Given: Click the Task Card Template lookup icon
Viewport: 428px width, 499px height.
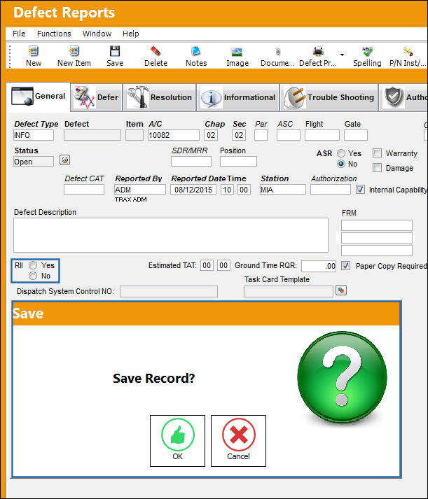Looking at the screenshot, I should point(341,290).
